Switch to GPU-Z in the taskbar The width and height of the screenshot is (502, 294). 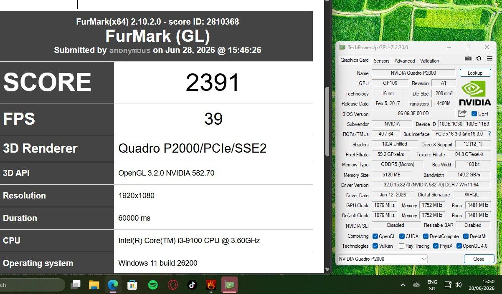pos(230,285)
